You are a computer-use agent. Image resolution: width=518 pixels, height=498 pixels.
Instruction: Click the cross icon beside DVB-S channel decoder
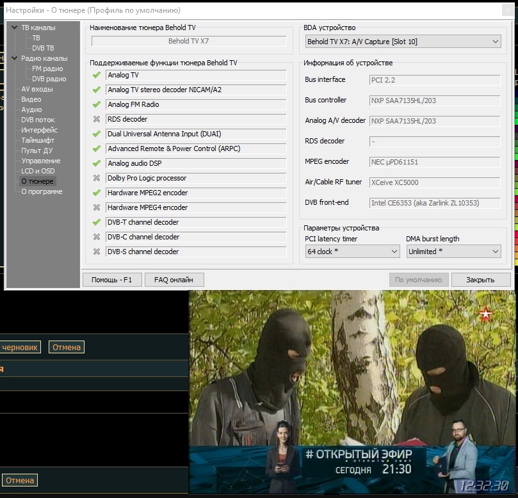click(x=97, y=252)
